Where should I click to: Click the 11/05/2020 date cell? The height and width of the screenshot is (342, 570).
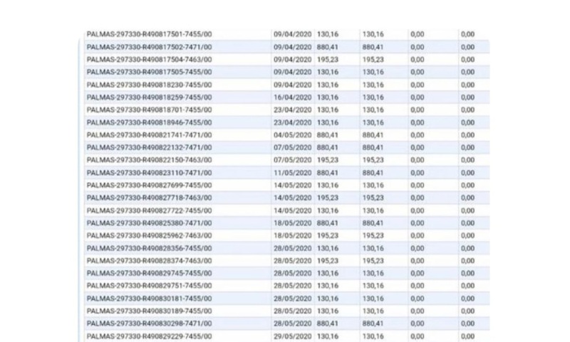coord(292,173)
